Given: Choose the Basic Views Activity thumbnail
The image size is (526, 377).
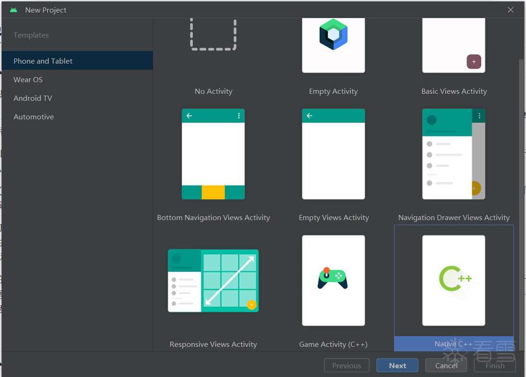Looking at the screenshot, I should tap(454, 45).
